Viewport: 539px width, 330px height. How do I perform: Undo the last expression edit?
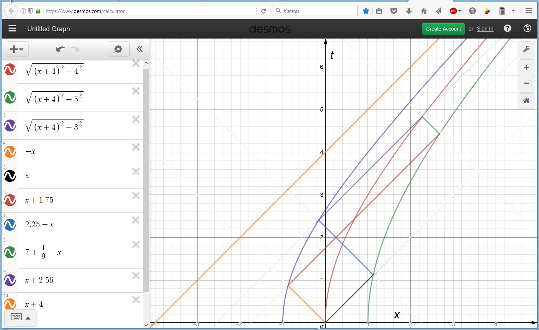(60, 49)
